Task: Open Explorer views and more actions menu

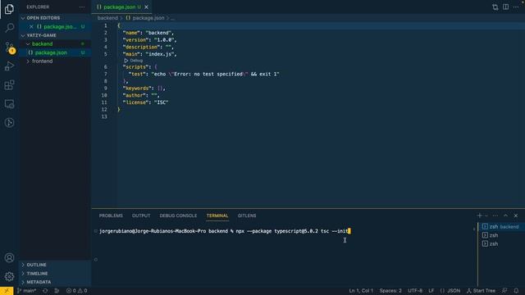Action: pyautogui.click(x=82, y=7)
